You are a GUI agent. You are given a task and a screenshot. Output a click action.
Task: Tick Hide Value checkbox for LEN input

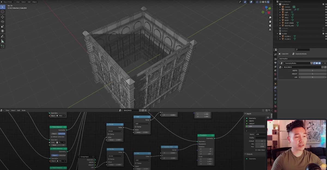click(256, 150)
